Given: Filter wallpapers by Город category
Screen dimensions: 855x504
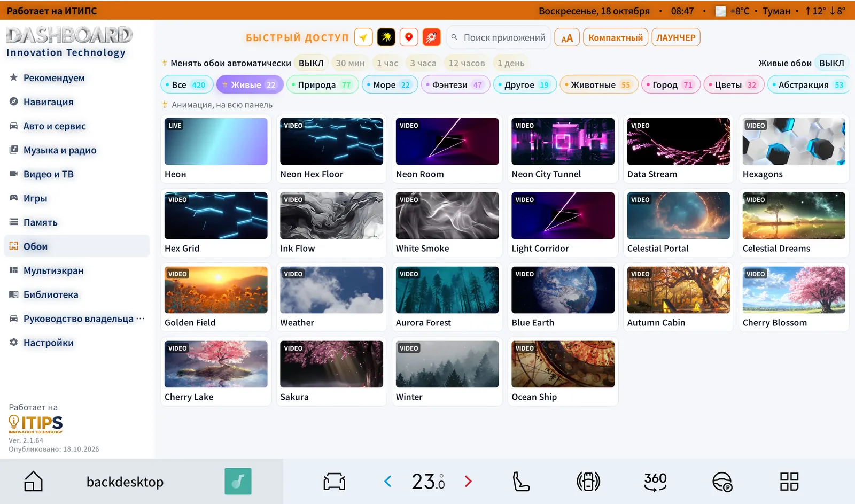Looking at the screenshot, I should pos(671,84).
